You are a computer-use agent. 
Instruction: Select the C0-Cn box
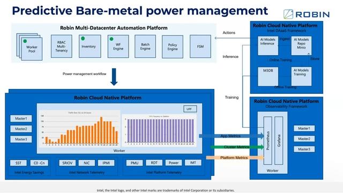pos(39,163)
